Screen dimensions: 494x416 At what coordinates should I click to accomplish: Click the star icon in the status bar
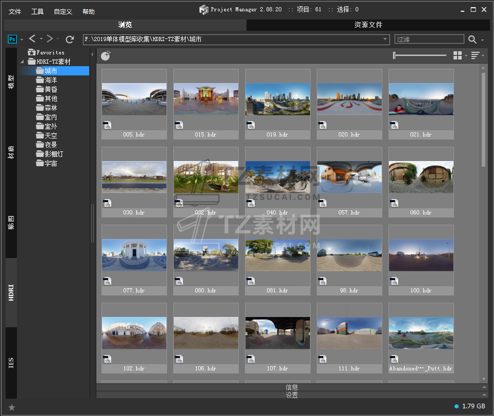12,407
